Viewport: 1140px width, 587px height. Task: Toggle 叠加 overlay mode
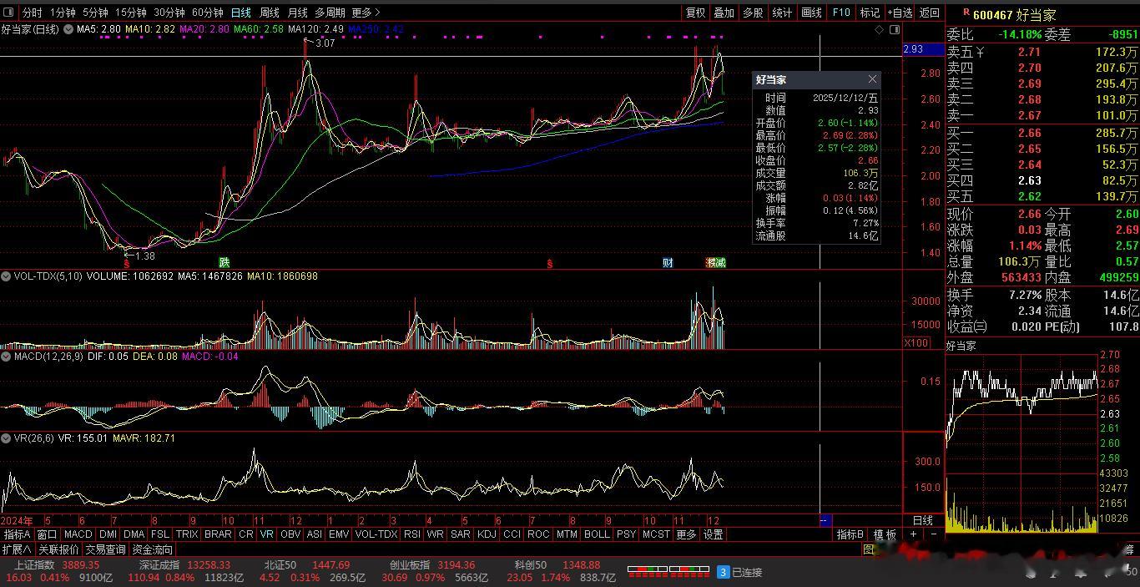point(724,13)
